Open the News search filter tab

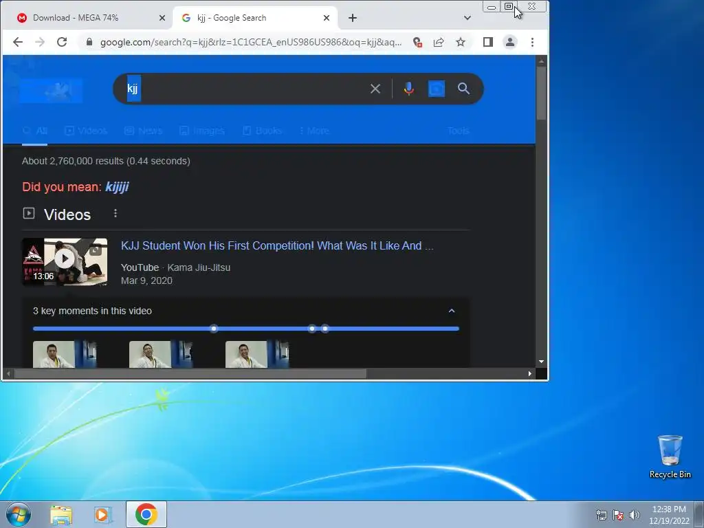143,131
